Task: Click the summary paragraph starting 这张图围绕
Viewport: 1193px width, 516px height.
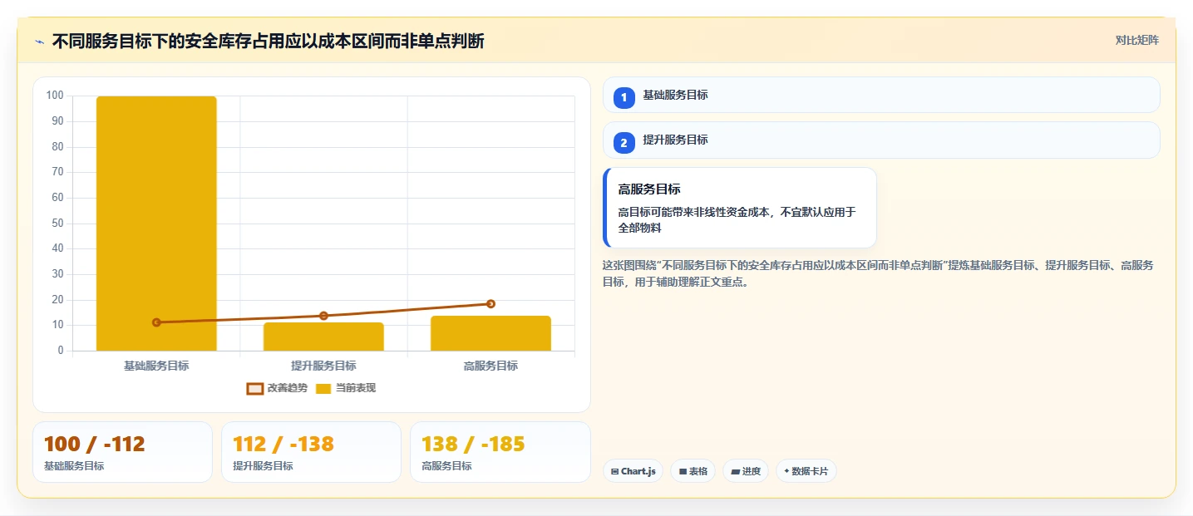Action: pyautogui.click(x=878, y=273)
